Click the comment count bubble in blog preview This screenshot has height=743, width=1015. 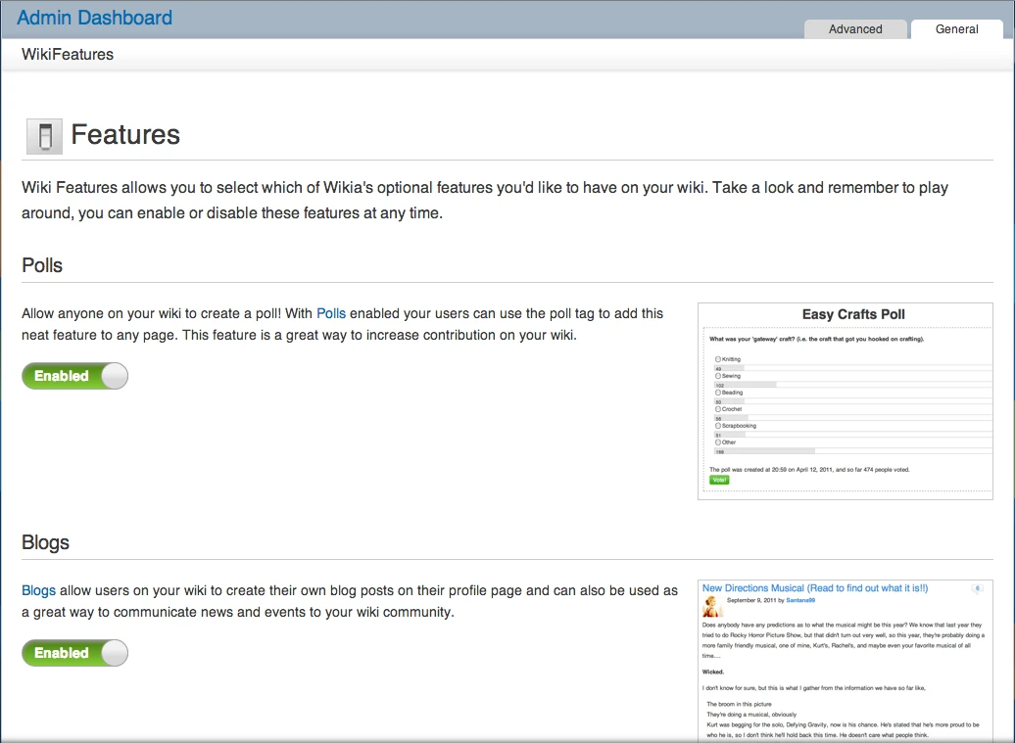pos(977,588)
